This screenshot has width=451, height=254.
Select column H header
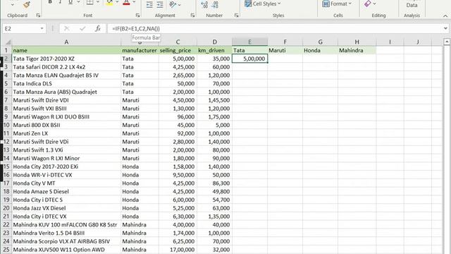(357, 42)
